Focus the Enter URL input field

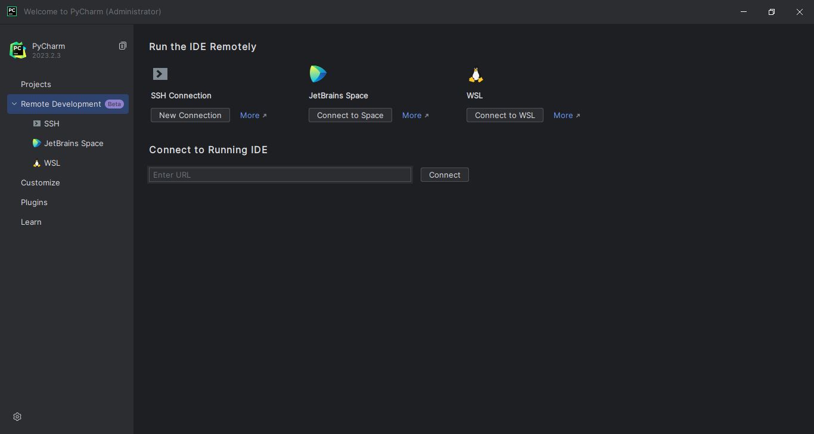[280, 175]
